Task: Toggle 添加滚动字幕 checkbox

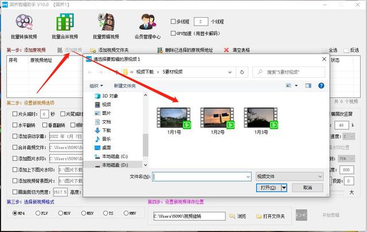Action: tap(15, 136)
